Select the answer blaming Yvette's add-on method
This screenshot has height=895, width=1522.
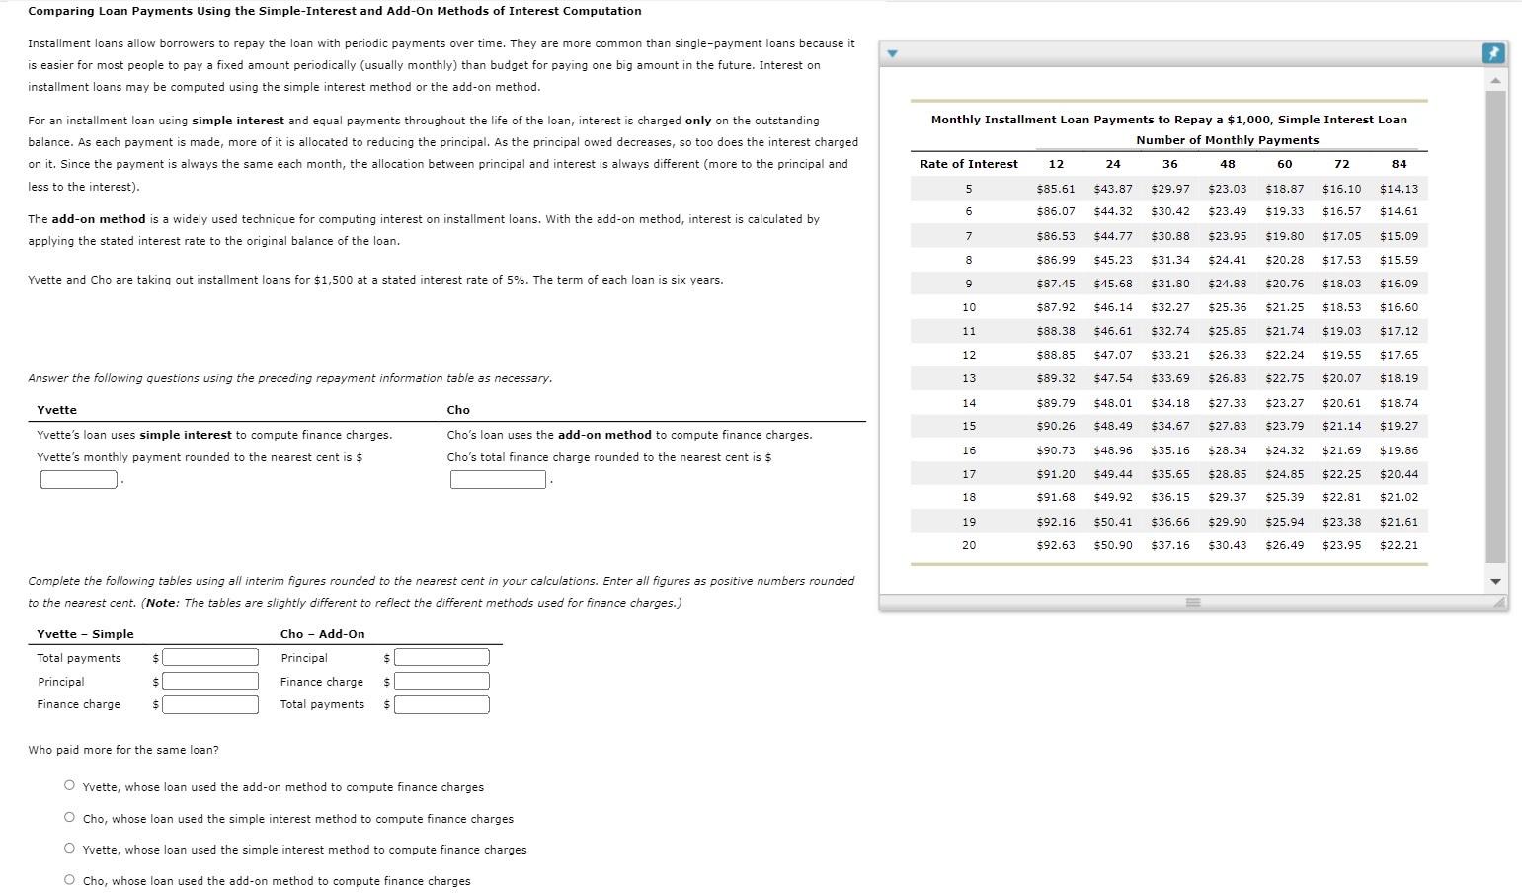tap(69, 784)
